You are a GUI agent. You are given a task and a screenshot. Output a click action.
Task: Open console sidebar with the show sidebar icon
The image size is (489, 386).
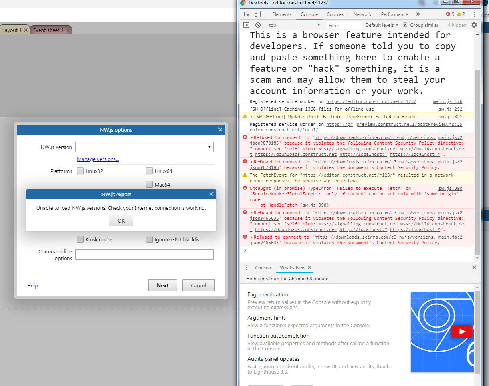pyautogui.click(x=246, y=25)
